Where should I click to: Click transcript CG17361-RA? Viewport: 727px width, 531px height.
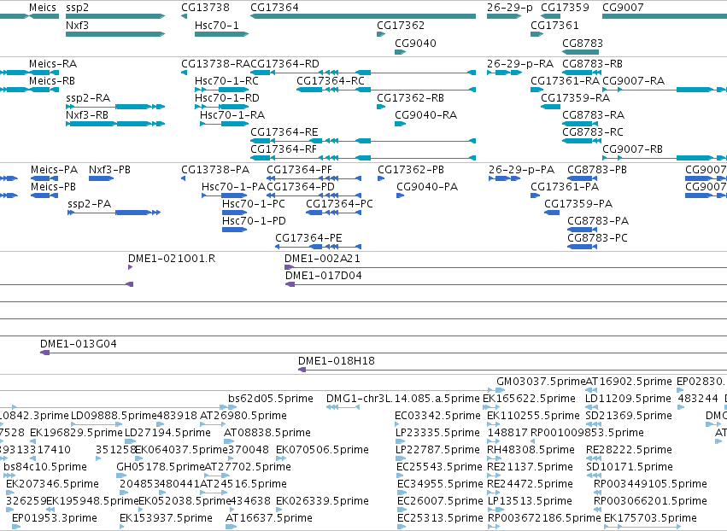(x=566, y=80)
